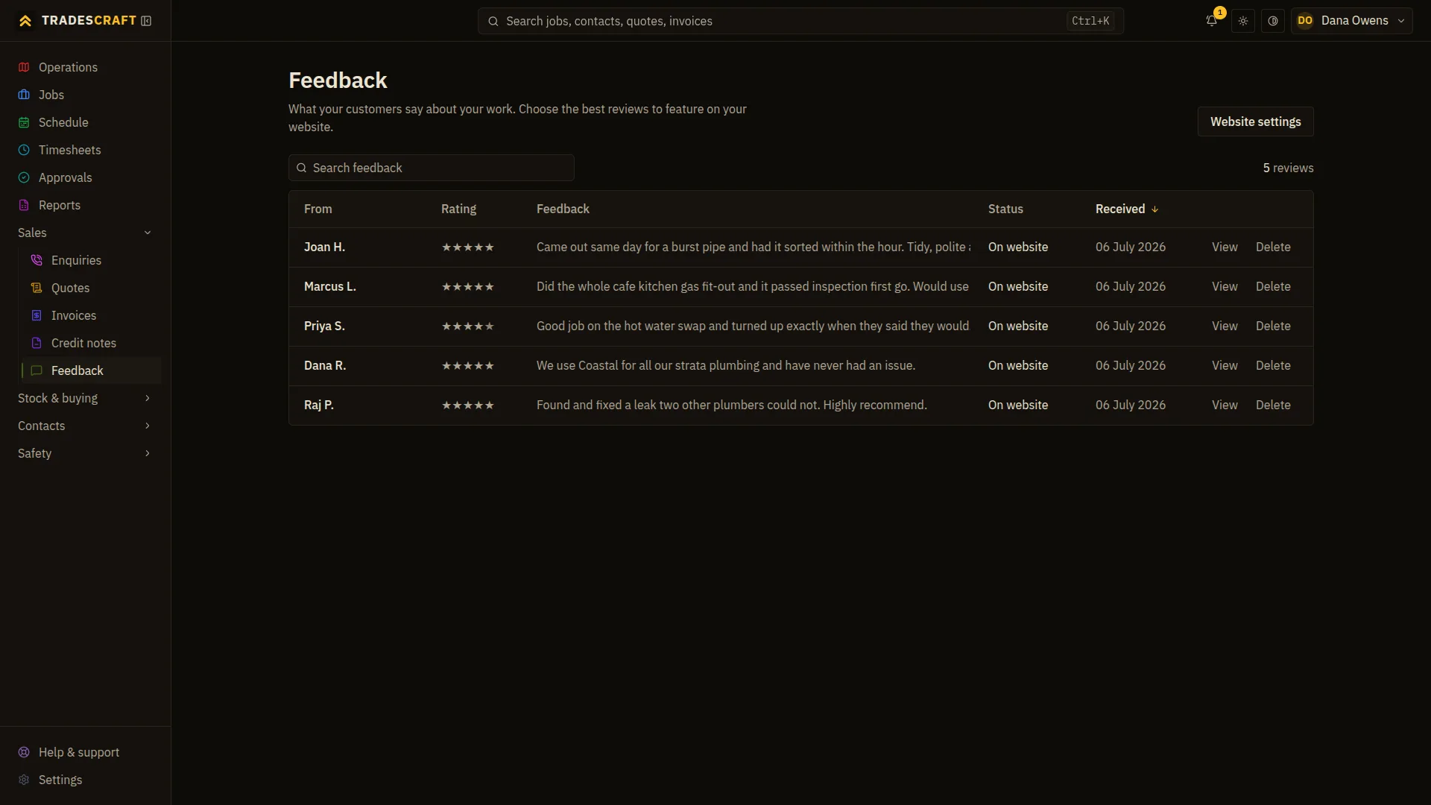Click the Enquiries phone icon
This screenshot has height=805, width=1431.
tap(37, 260)
